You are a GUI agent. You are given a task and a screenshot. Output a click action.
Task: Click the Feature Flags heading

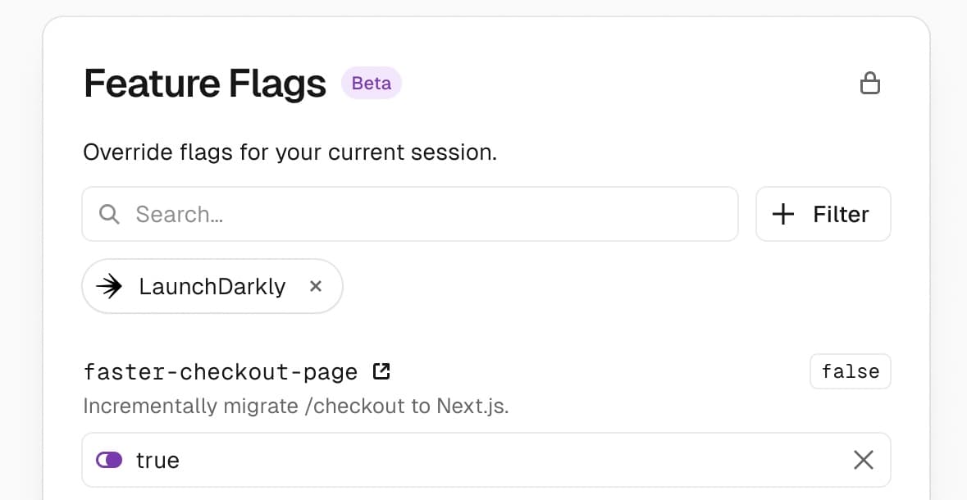click(205, 84)
